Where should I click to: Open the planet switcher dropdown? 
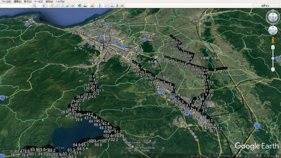click(x=92, y=5)
